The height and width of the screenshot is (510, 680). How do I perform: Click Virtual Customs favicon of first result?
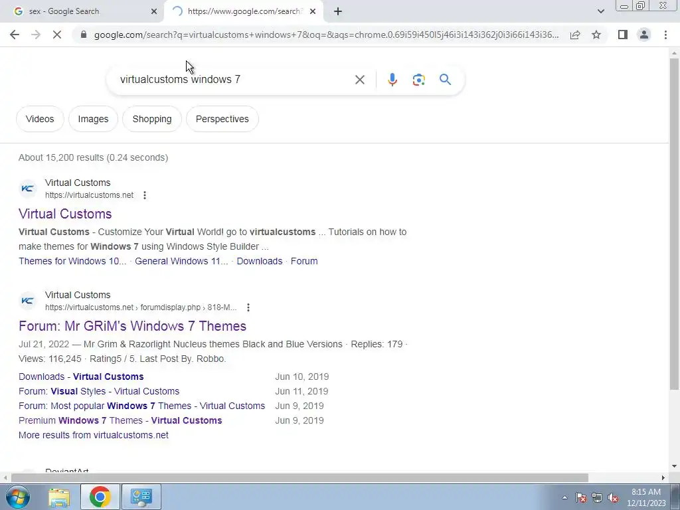coord(28,189)
